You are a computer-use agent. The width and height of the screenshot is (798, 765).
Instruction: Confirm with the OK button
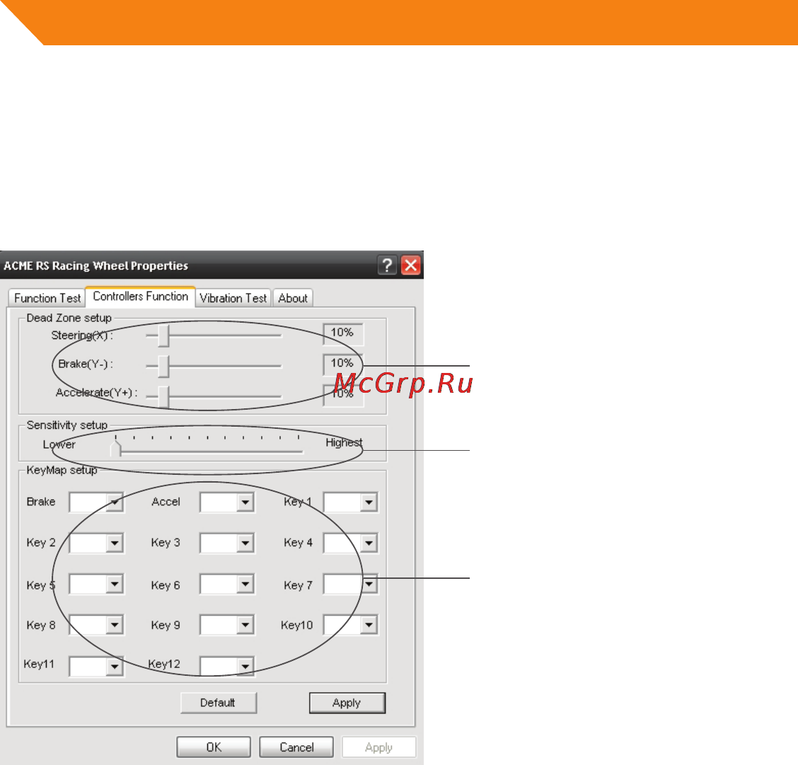214,747
